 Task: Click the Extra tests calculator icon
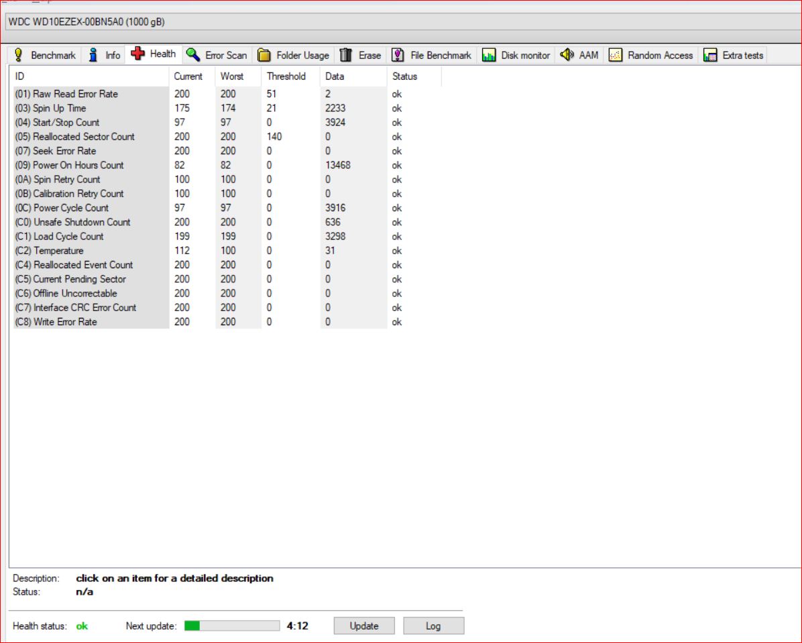710,55
